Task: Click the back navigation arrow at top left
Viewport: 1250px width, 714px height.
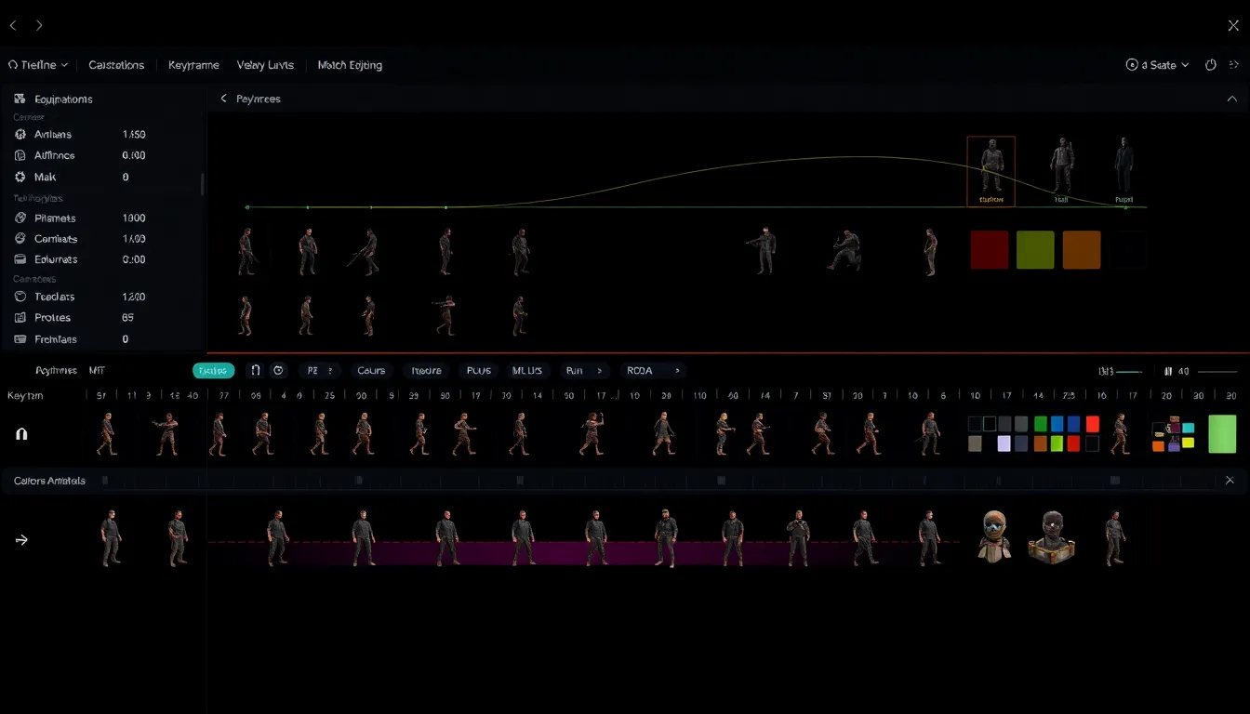Action: pyautogui.click(x=13, y=26)
